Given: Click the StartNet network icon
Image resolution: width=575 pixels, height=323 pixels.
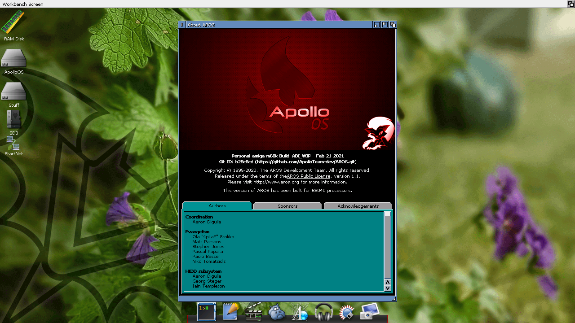Looking at the screenshot, I should 13,144.
